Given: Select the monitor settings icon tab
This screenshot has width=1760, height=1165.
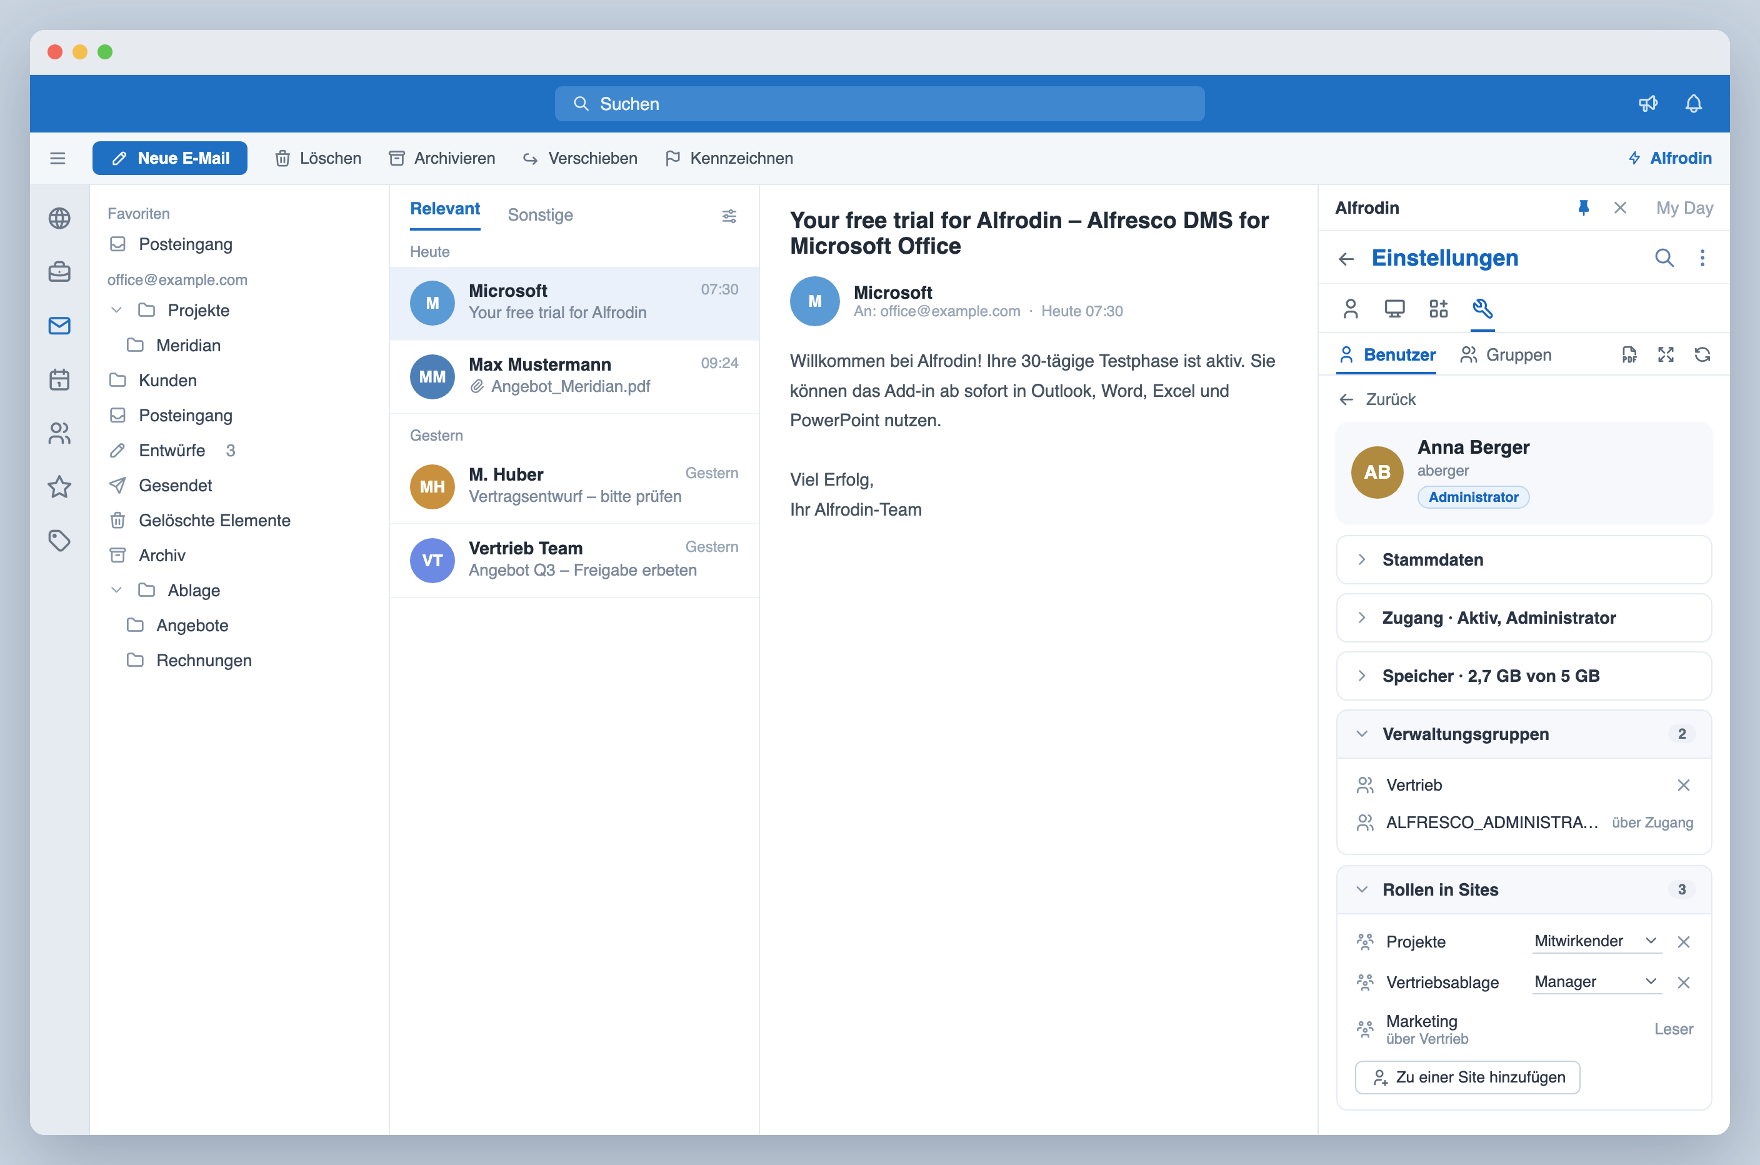Looking at the screenshot, I should tap(1394, 308).
